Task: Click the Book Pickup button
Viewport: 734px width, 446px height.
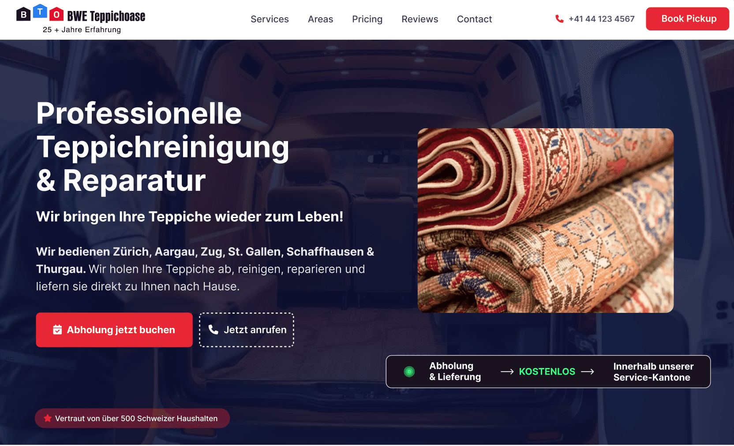Action: pos(687,19)
